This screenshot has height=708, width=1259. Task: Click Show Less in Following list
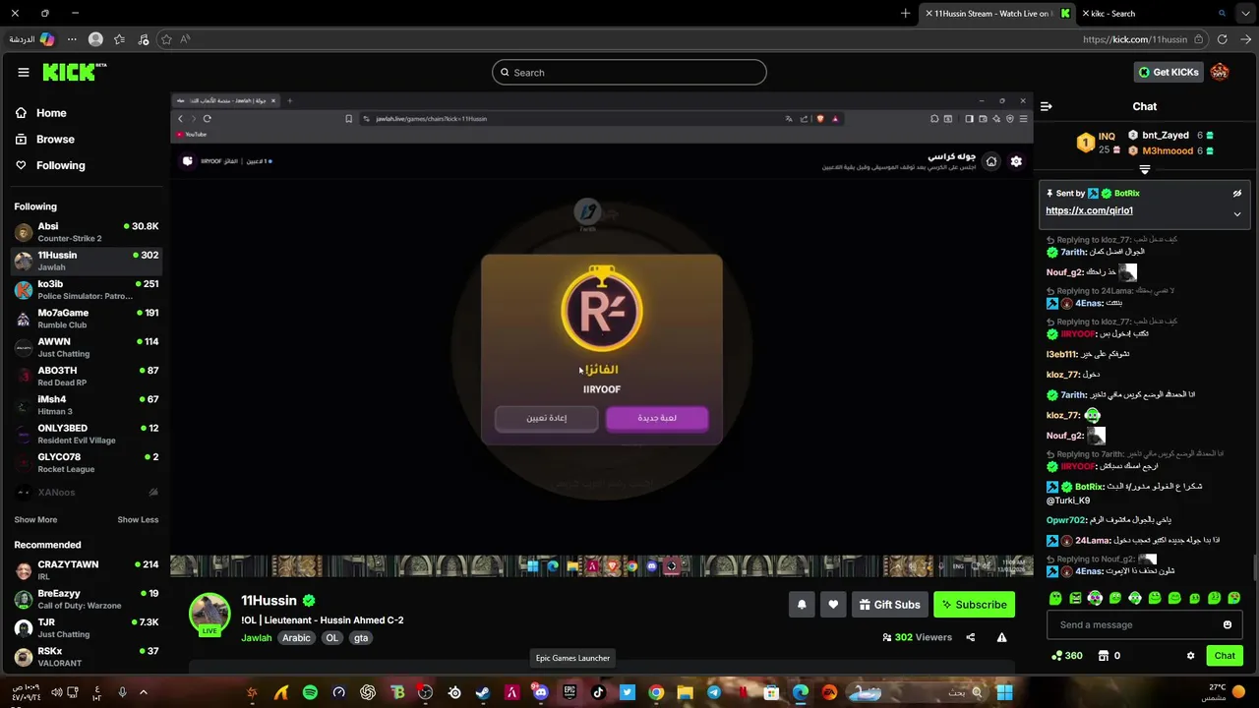(138, 519)
